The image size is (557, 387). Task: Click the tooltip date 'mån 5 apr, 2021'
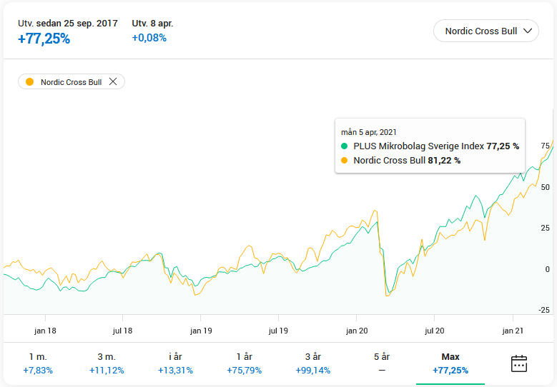pyautogui.click(x=369, y=132)
